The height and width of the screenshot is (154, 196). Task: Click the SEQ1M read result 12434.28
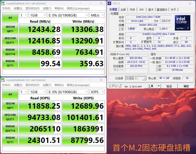click(40, 29)
